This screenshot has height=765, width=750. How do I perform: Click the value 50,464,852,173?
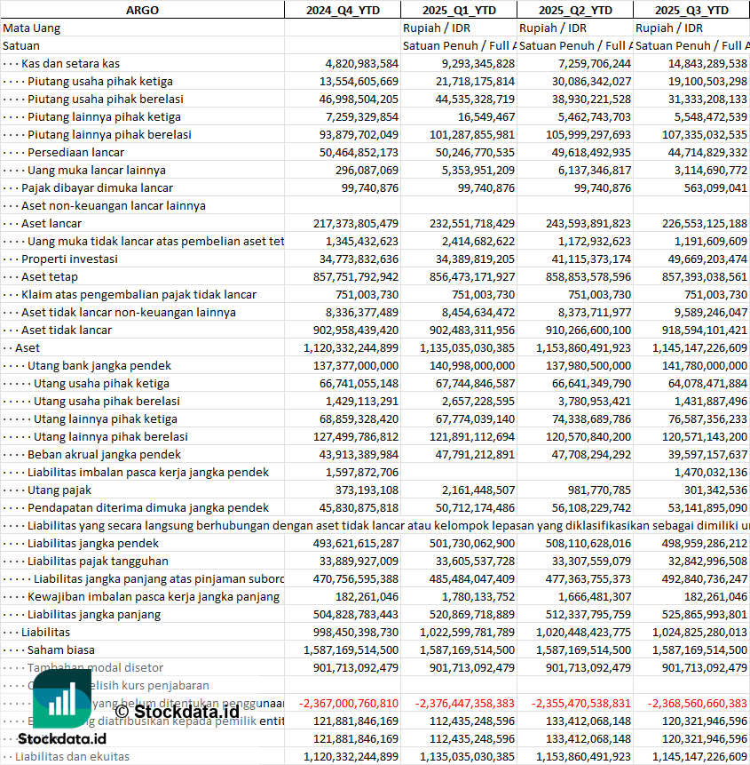359,152
